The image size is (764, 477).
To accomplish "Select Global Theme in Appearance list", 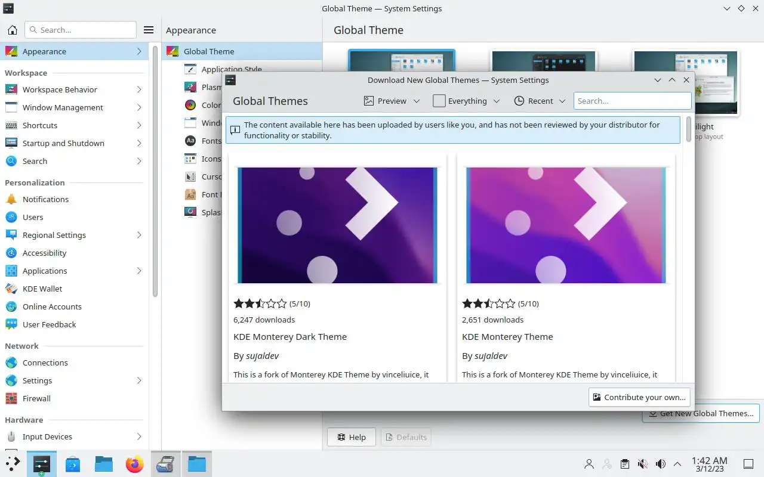I will 242,51.
